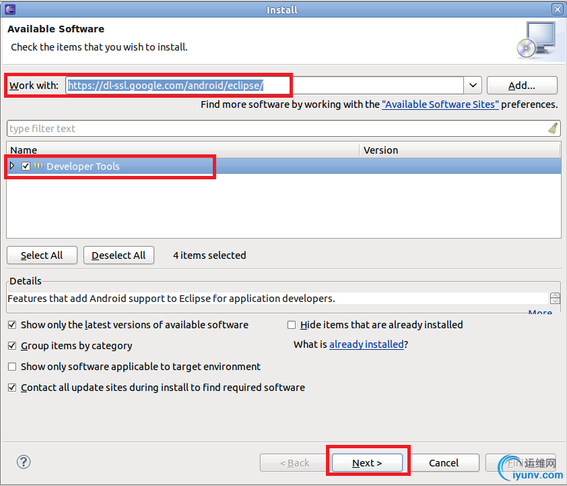Screen dimensions: 567x486
Task: Click the broom icon to clear filter text
Action: tap(553, 128)
